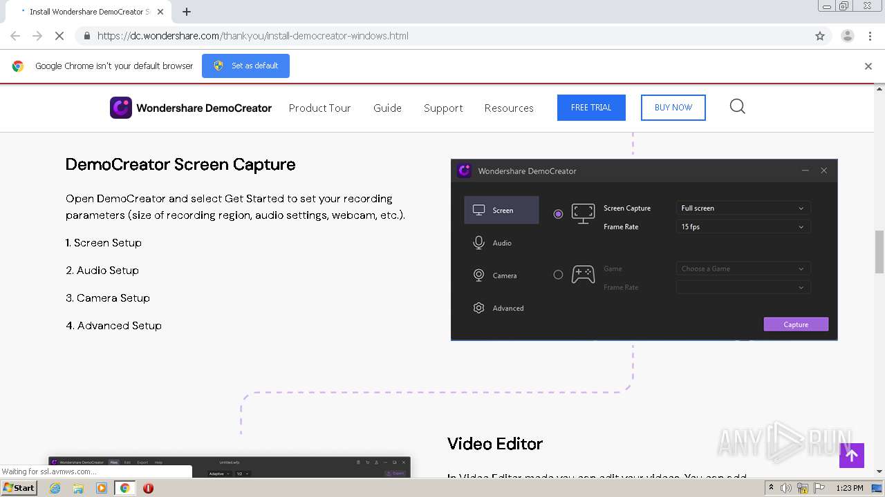The image size is (885, 497).
Task: Dismiss the default browser notification bar
Action: 868,66
